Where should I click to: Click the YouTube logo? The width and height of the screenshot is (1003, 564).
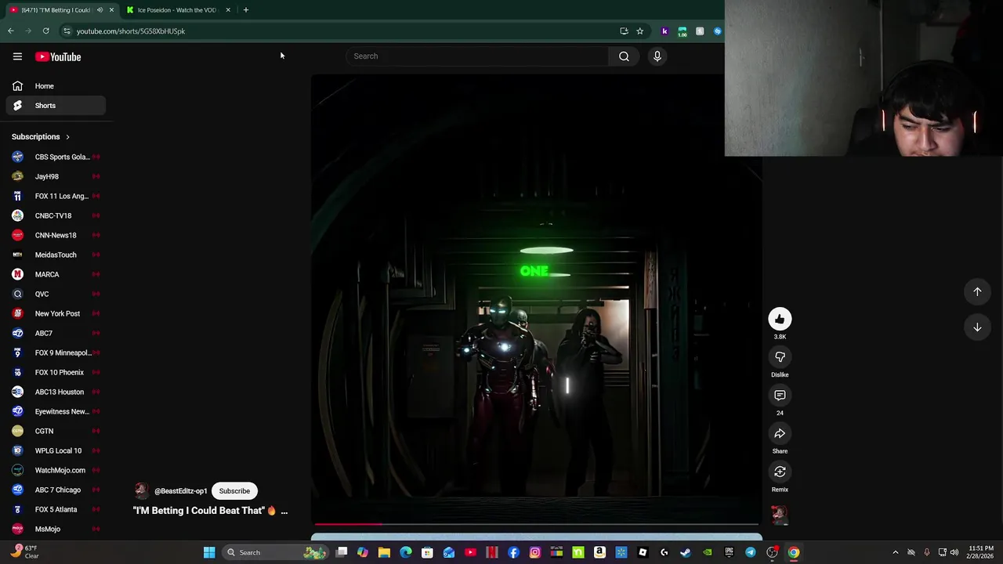click(58, 56)
